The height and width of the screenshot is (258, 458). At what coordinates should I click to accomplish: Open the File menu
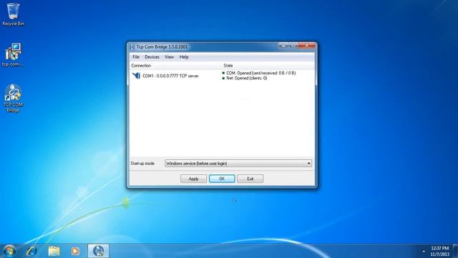pos(136,57)
